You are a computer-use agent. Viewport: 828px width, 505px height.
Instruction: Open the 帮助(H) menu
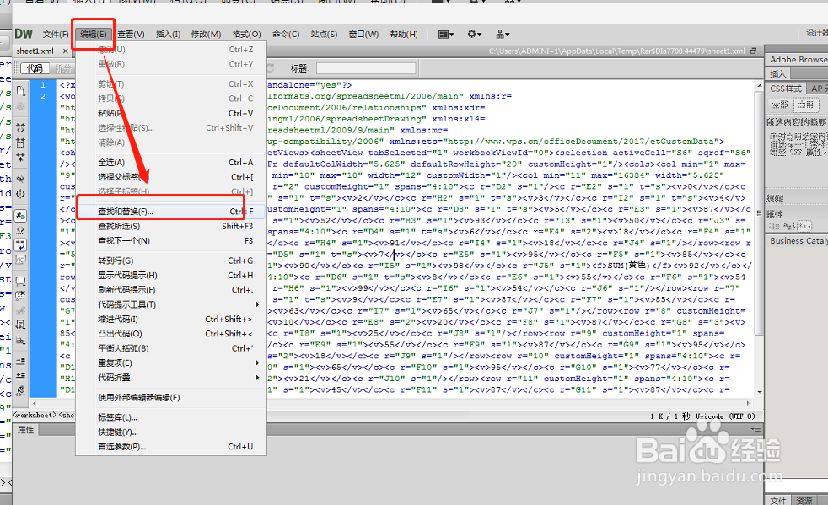(404, 35)
